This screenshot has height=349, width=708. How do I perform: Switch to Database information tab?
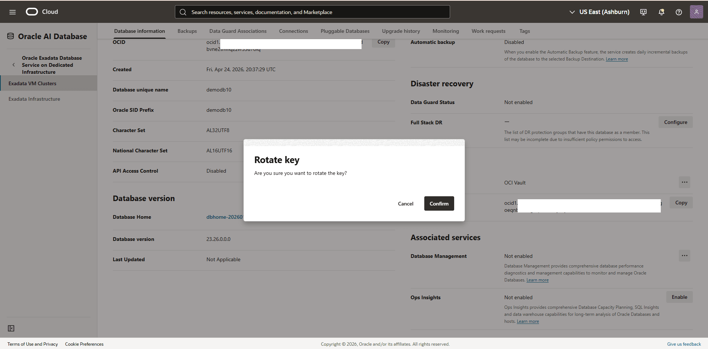click(139, 31)
